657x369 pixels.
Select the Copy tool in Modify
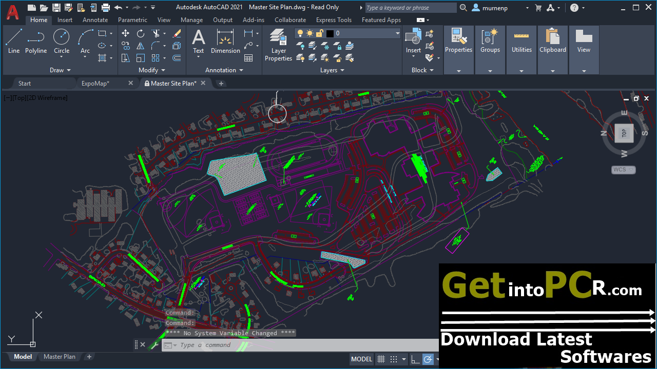(x=126, y=46)
